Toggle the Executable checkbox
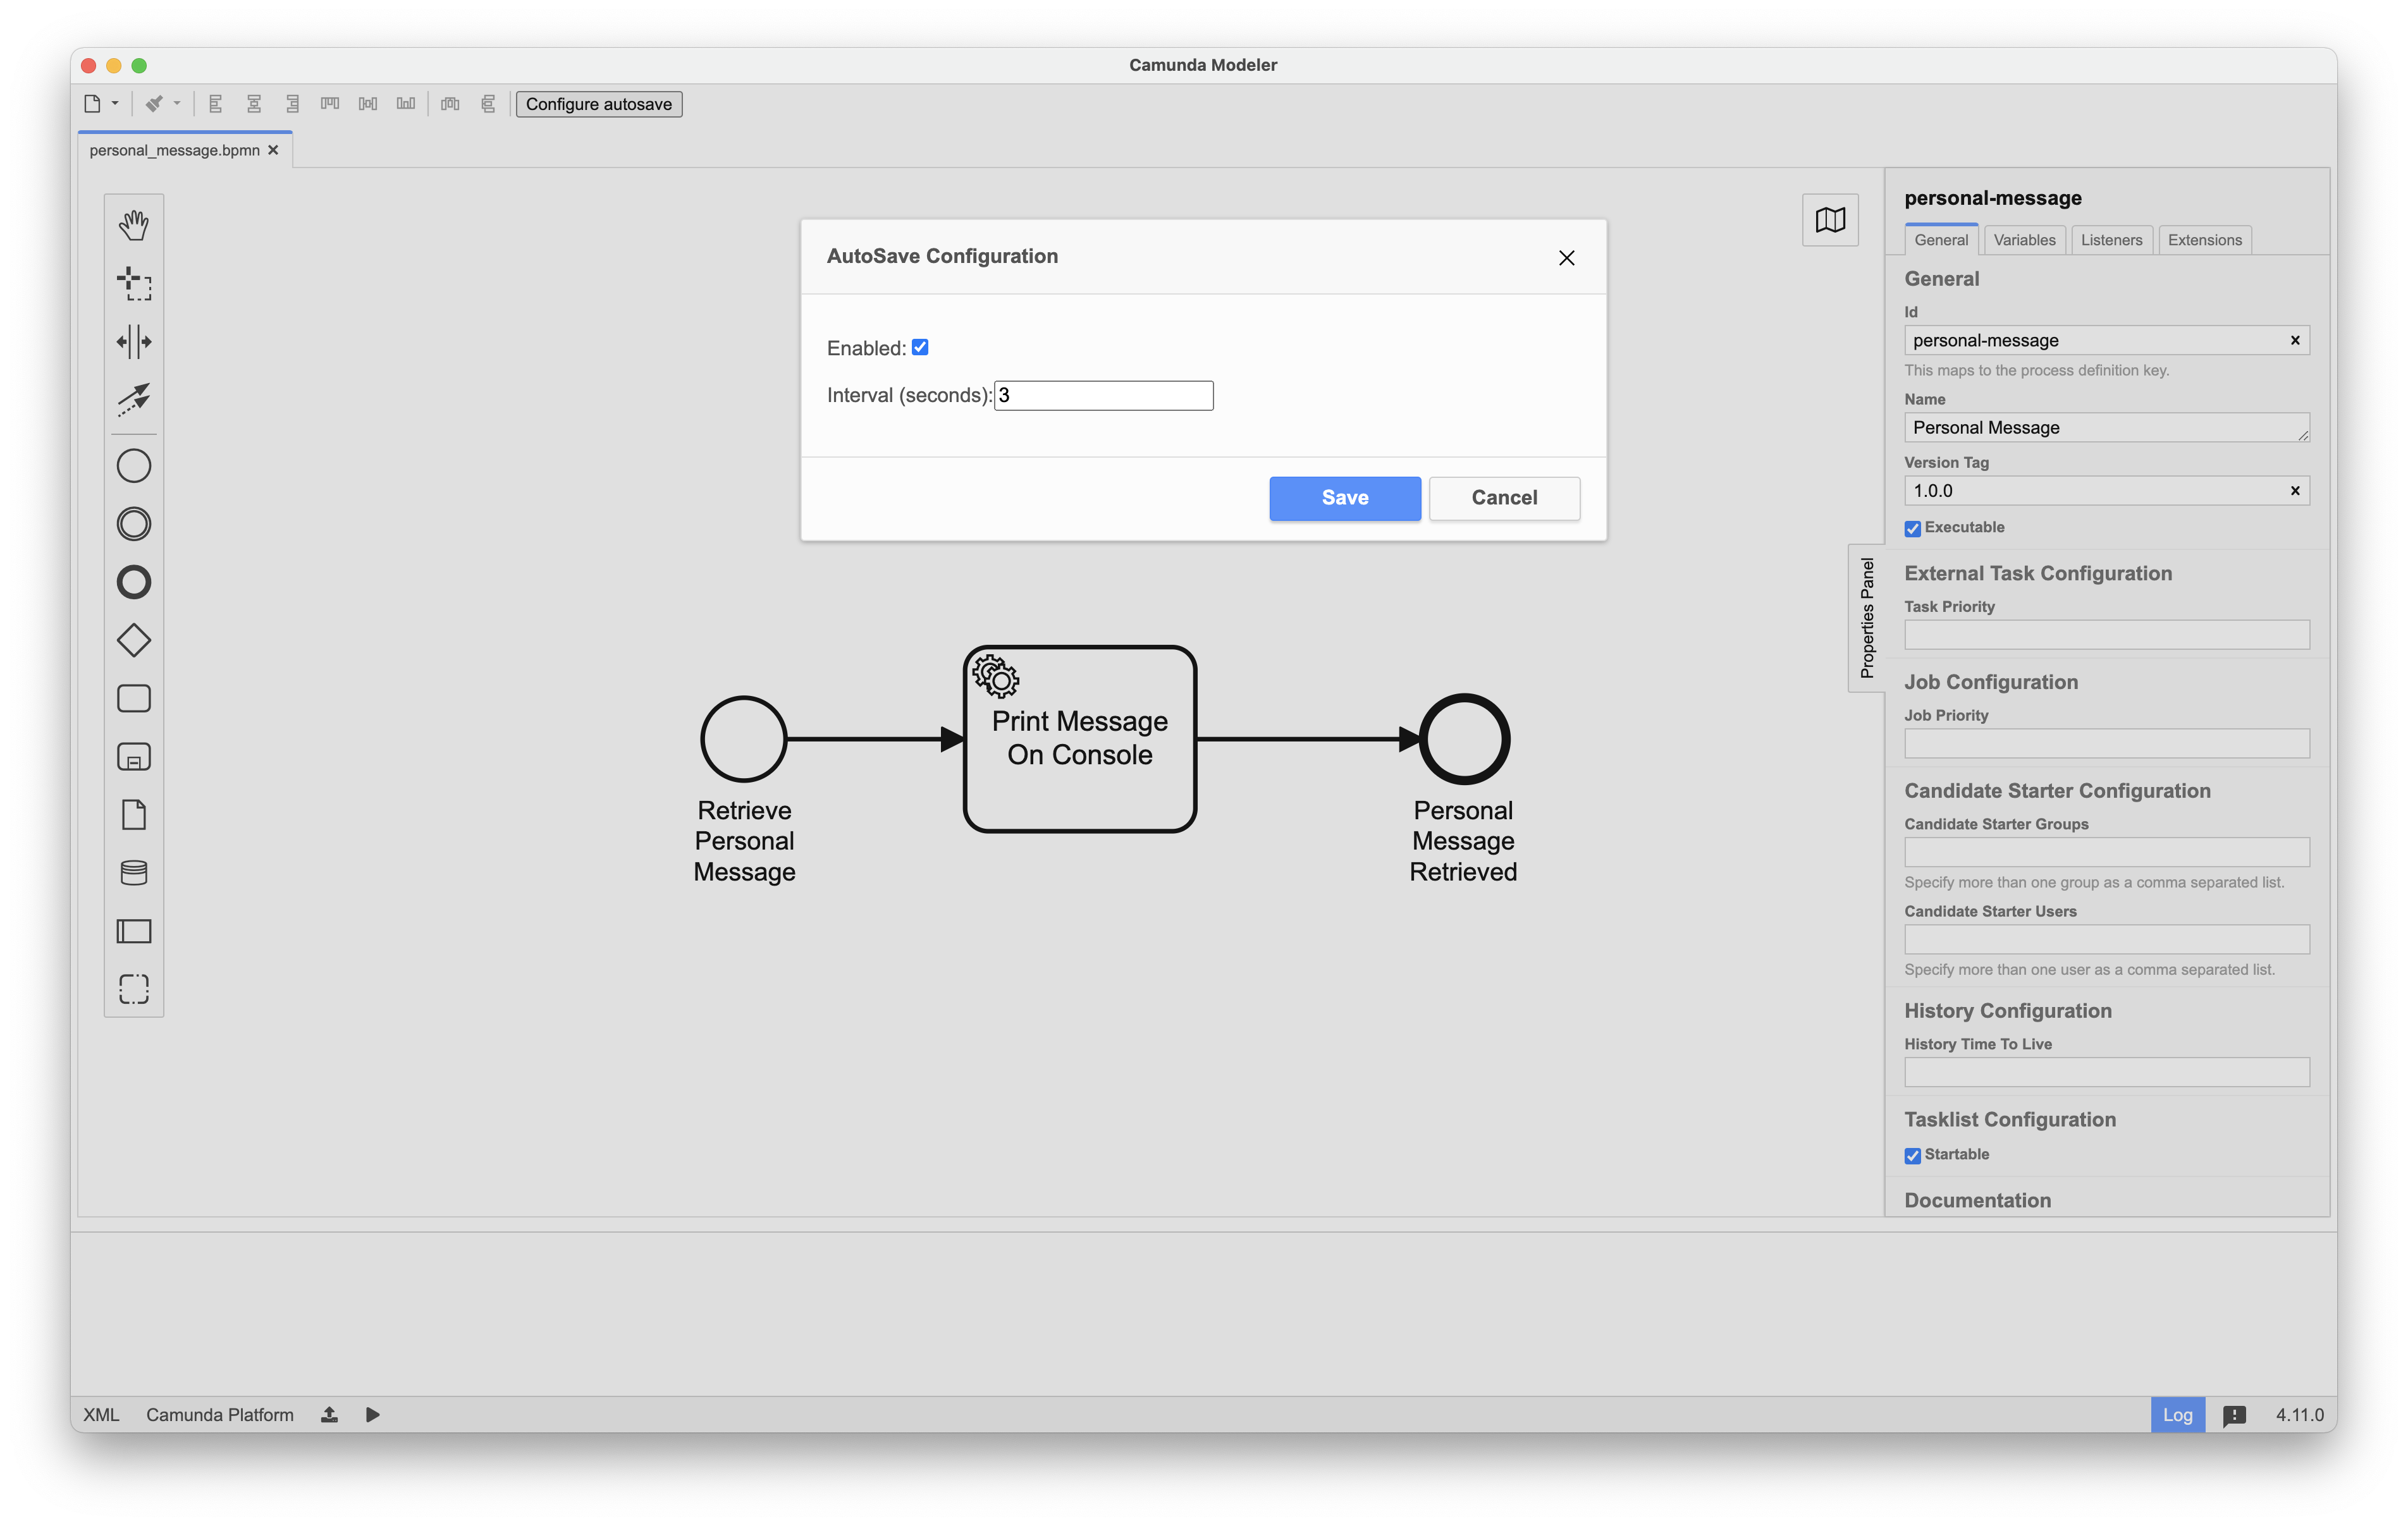 (1912, 528)
